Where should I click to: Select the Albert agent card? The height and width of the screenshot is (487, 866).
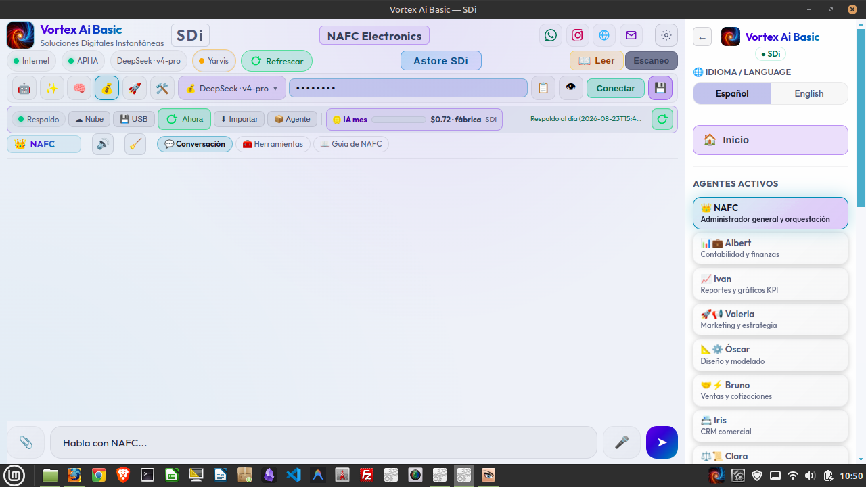click(x=771, y=248)
